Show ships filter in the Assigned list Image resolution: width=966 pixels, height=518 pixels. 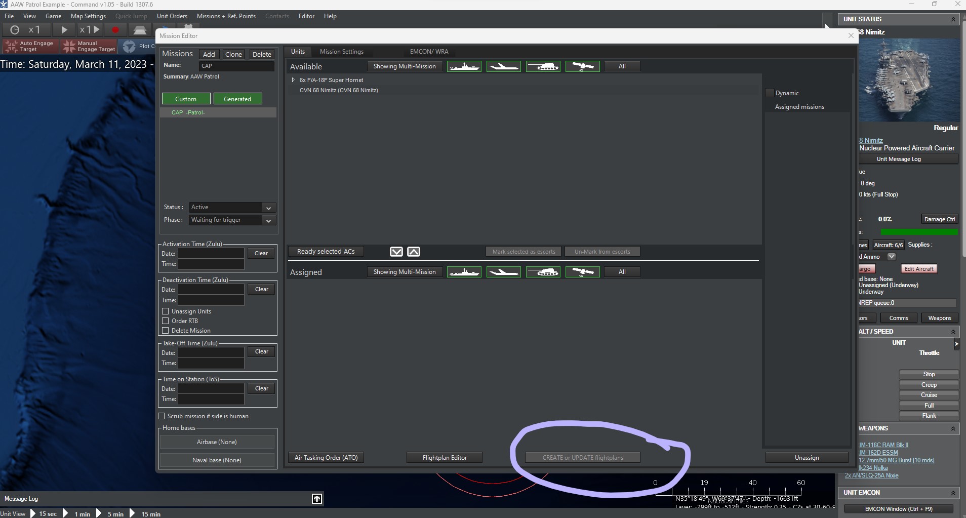tap(464, 272)
